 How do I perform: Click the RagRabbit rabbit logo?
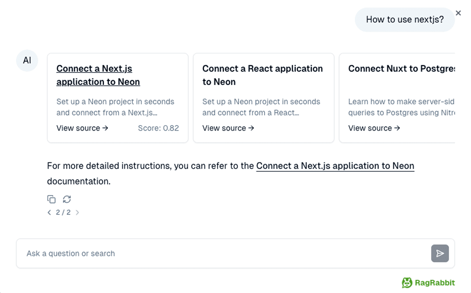(x=407, y=282)
